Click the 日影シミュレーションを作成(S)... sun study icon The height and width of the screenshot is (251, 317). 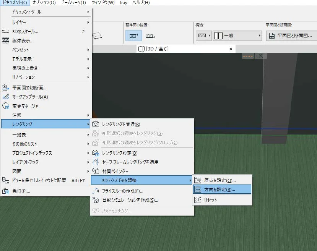pyautogui.click(x=96, y=200)
